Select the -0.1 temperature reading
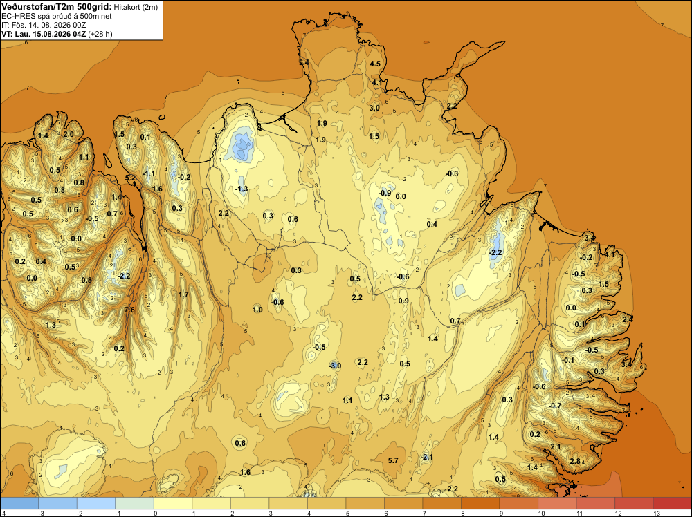This screenshot has width=692, height=517. point(568,360)
